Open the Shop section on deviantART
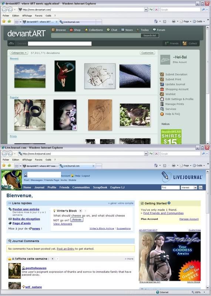Screen dimensions: 211x296 click(75, 30)
